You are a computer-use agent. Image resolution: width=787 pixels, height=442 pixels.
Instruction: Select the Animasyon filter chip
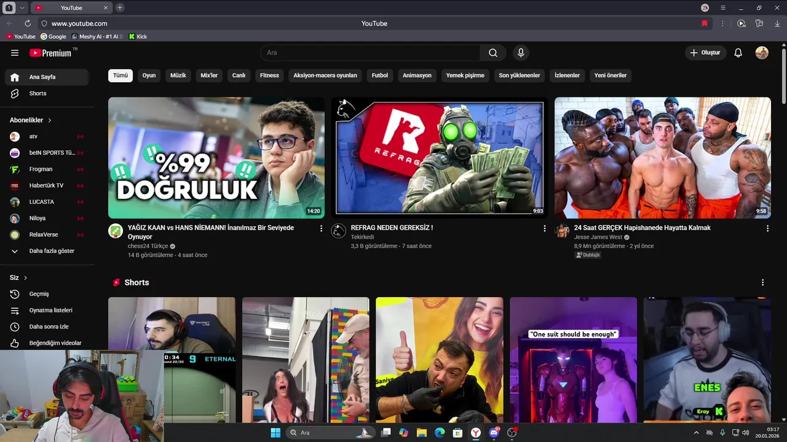[x=417, y=76]
